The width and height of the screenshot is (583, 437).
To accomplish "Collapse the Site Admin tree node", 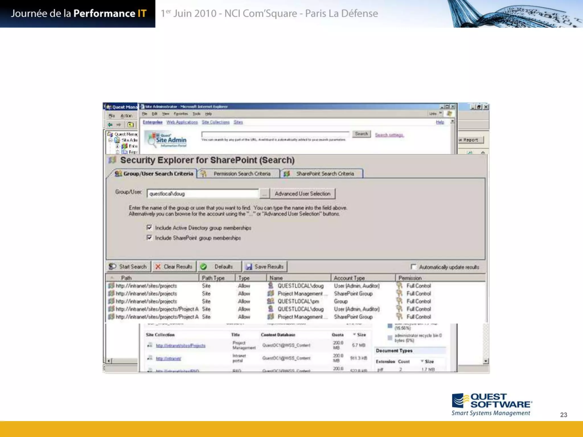I will pyautogui.click(x=110, y=140).
